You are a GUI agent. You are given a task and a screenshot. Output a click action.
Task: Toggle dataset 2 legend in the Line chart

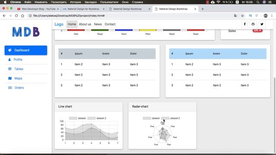pyautogui.click(x=97, y=118)
